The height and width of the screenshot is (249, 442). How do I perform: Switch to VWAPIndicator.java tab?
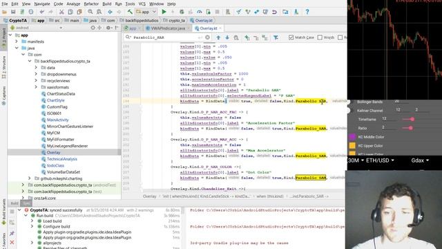click(168, 28)
